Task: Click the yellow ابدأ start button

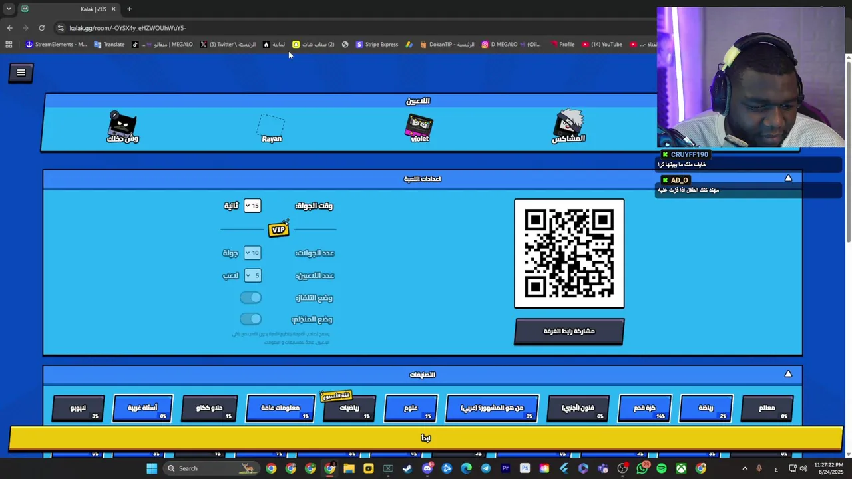Action: 426,438
